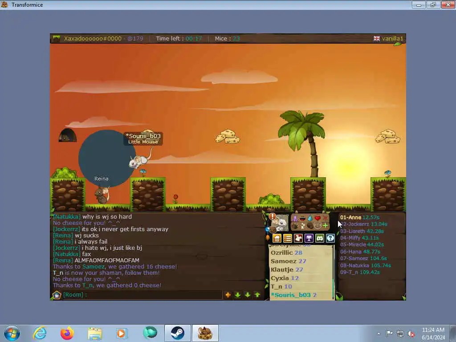Click the muted volume tray icon
456x342 pixels.
411,334
